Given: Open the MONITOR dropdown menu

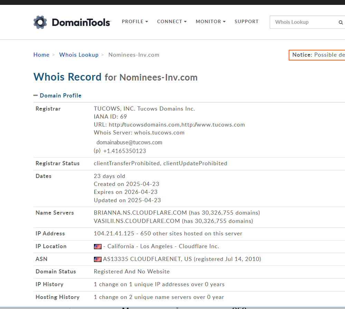Looking at the screenshot, I should pyautogui.click(x=211, y=21).
